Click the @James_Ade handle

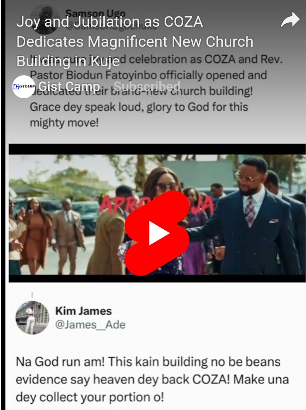[90, 325]
